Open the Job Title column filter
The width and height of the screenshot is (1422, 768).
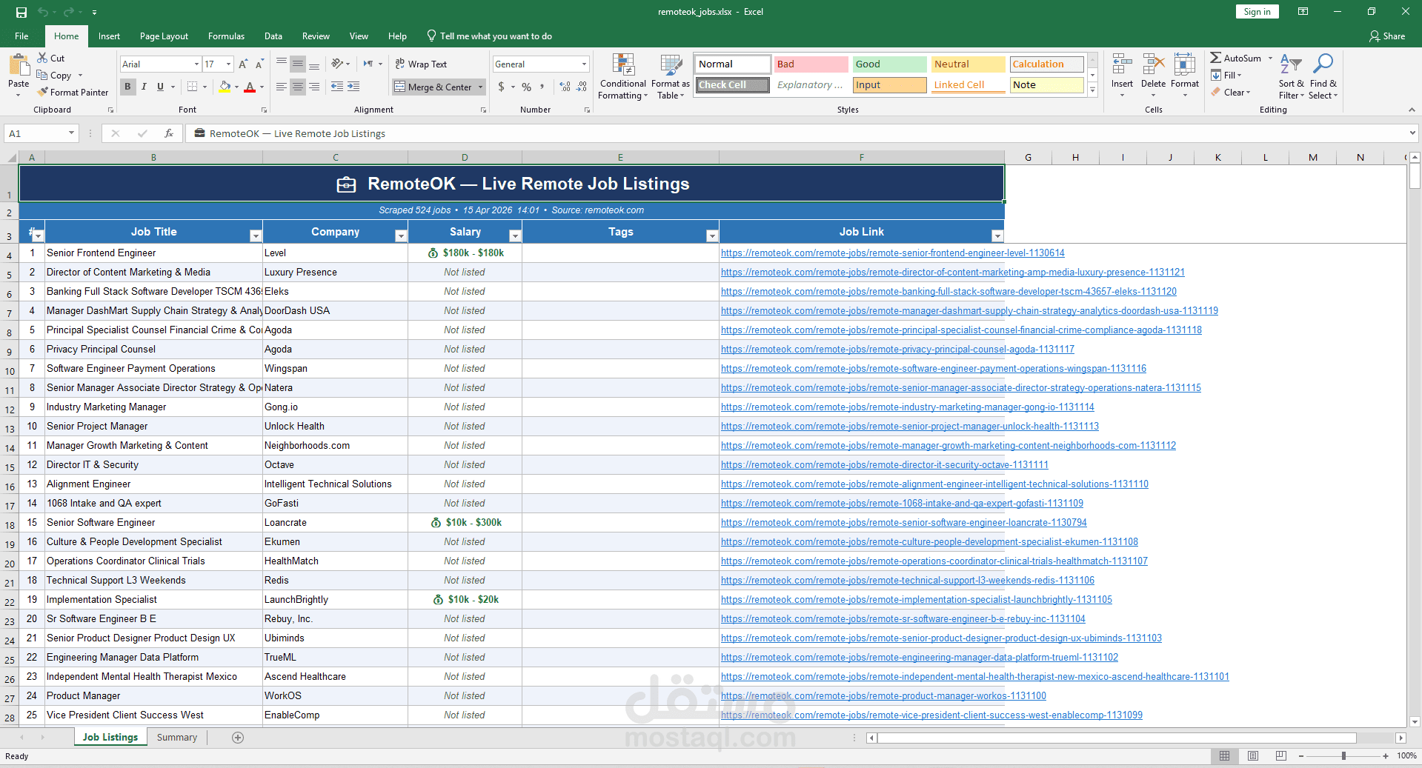[x=256, y=236]
